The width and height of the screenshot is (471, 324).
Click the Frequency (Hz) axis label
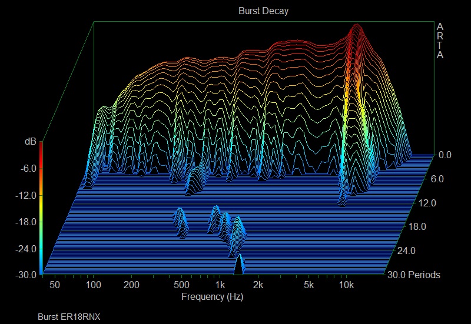(212, 297)
